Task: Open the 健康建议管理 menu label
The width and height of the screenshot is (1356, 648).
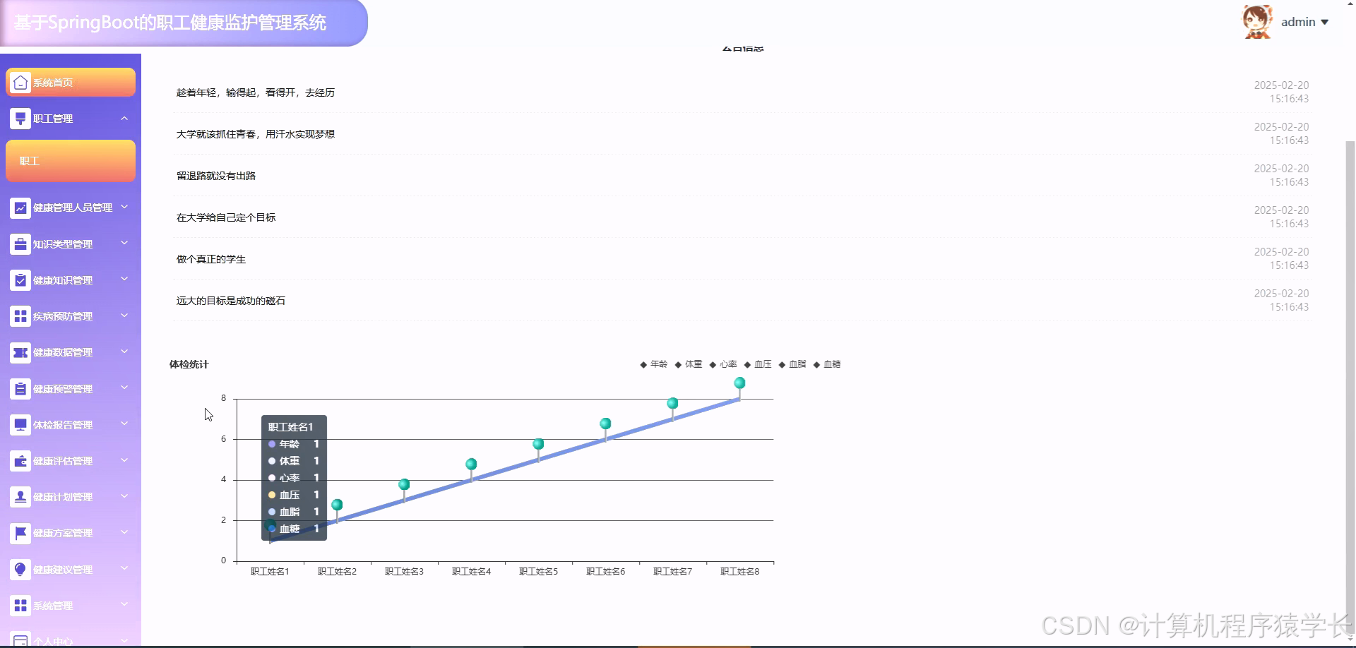Action: pos(63,570)
